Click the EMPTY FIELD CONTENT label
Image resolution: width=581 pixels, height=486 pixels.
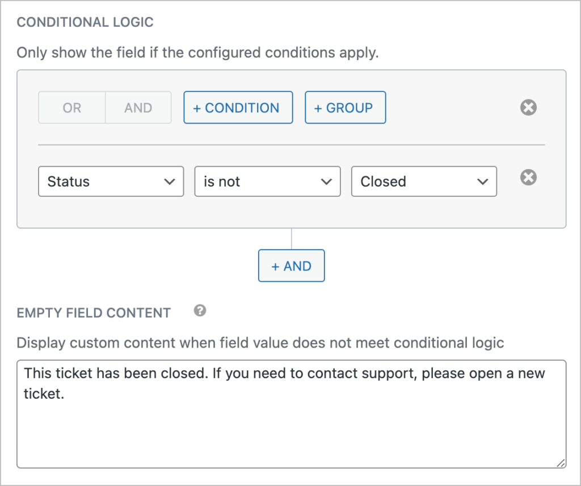coord(94,313)
